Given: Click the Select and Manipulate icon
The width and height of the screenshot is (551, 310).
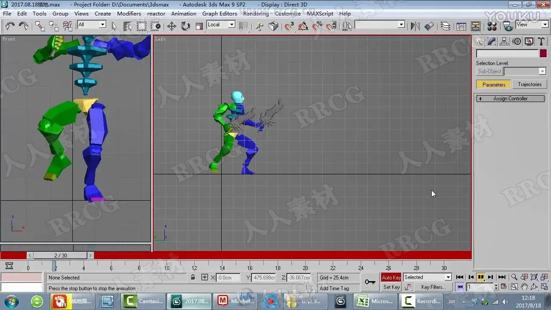Looking at the screenshot, I should 260,26.
